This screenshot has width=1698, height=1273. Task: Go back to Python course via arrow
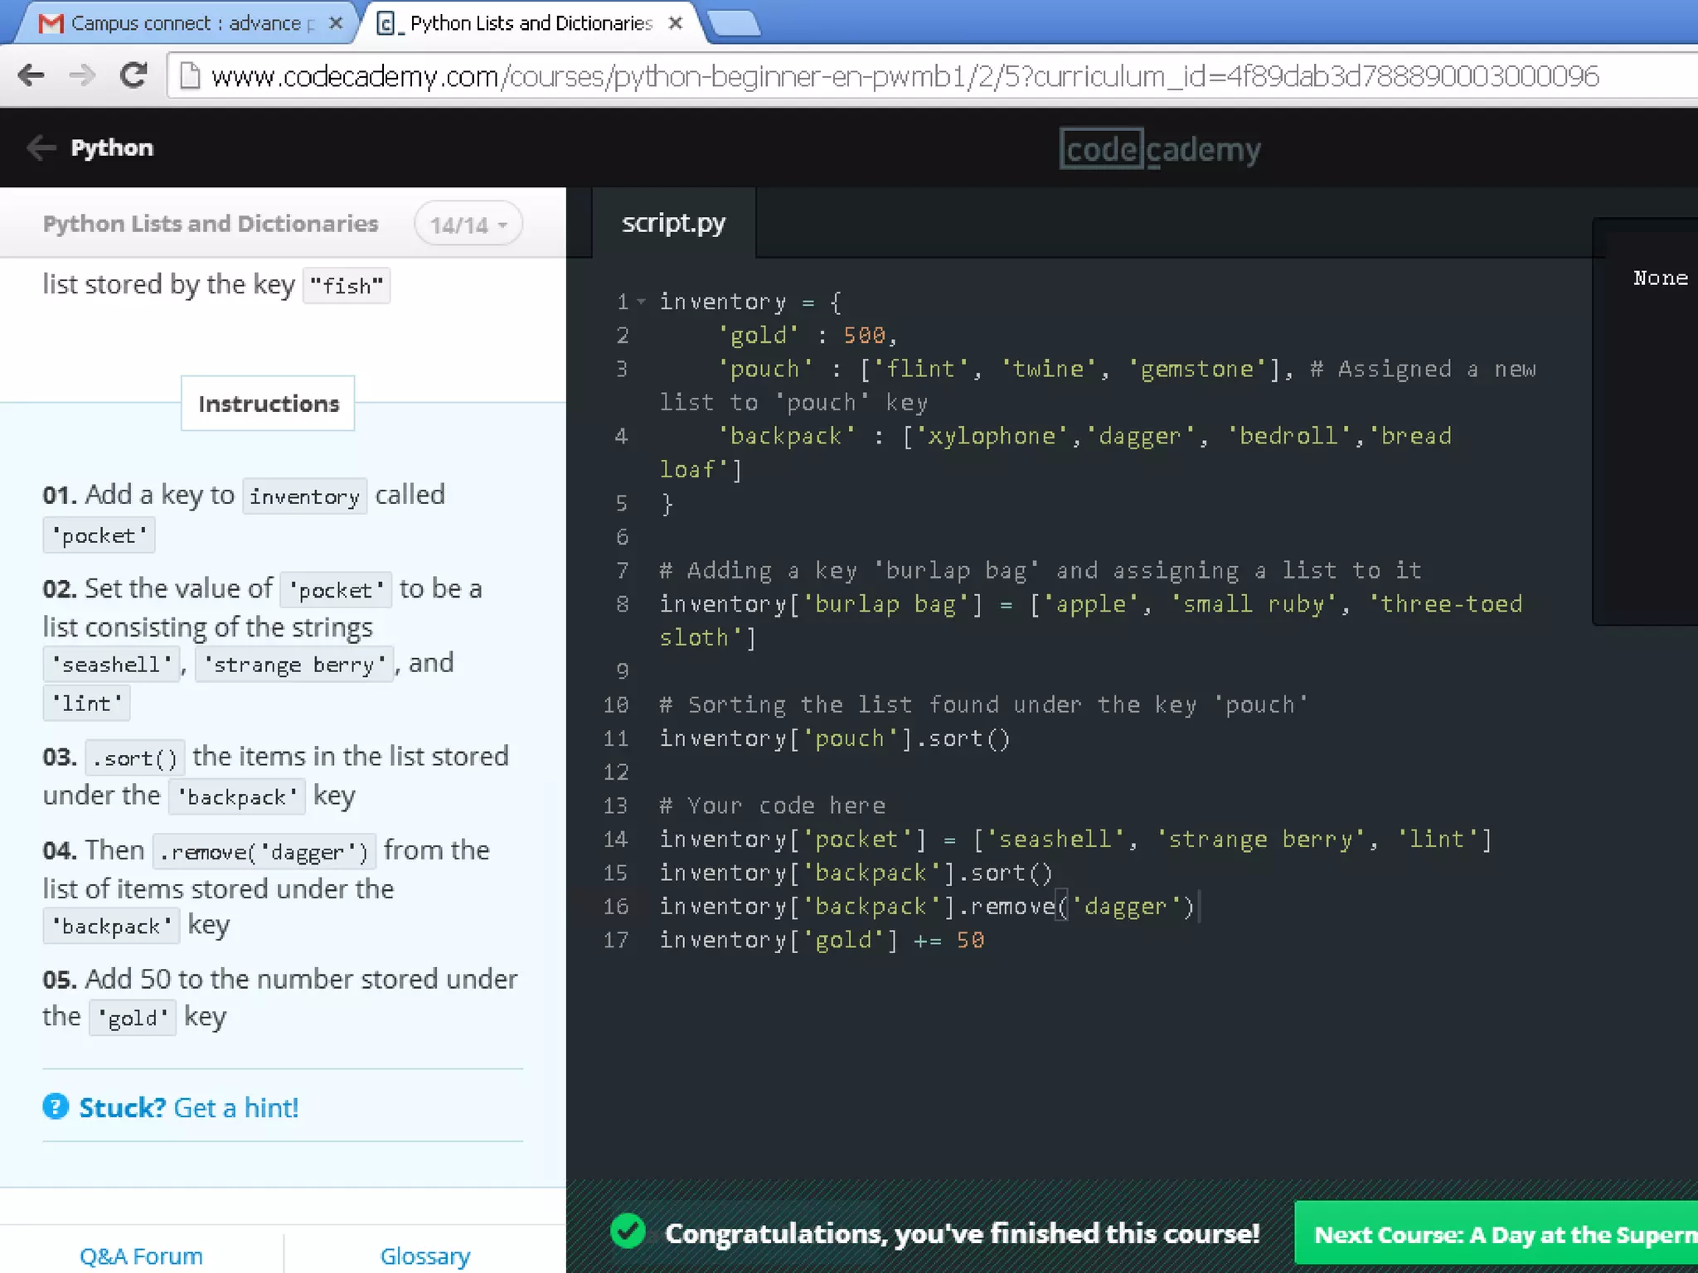point(41,148)
